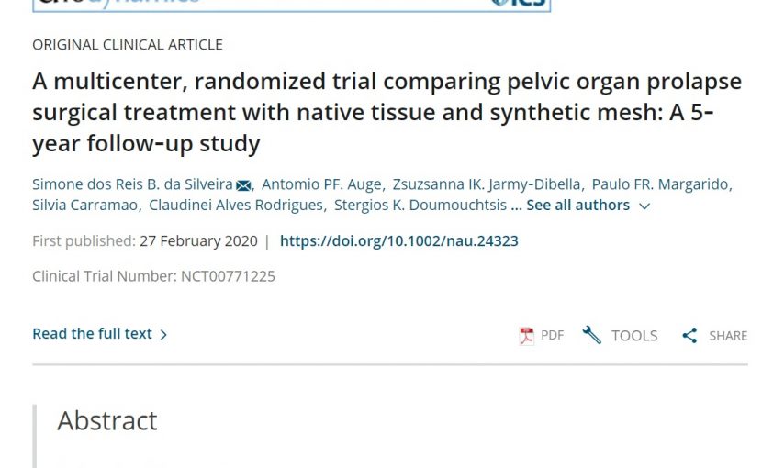Open the TOOLS menu
This screenshot has width=762, height=468.
634,336
